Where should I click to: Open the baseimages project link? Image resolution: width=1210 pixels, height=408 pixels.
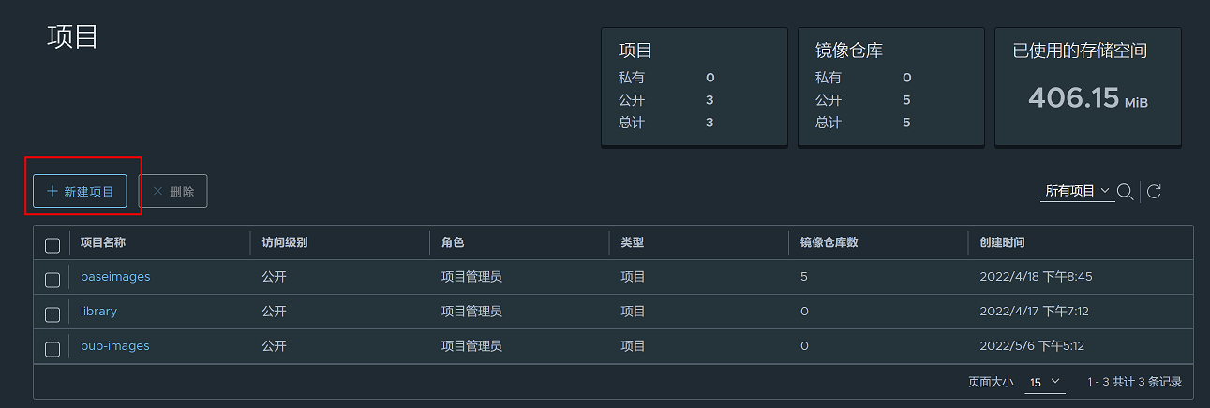115,277
